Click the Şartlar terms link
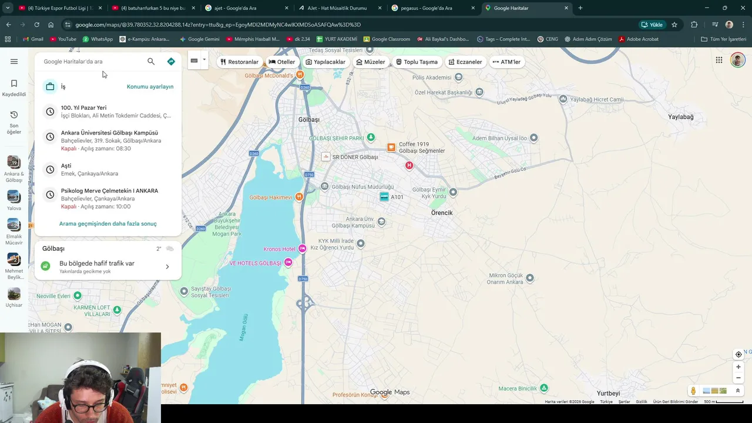Viewport: 752px width, 423px height. point(624,402)
